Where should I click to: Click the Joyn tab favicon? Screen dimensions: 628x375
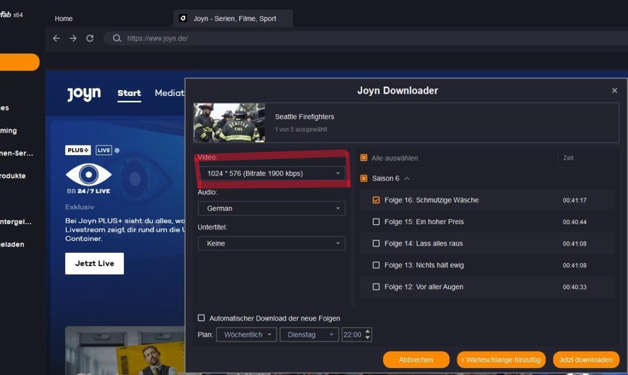point(183,18)
